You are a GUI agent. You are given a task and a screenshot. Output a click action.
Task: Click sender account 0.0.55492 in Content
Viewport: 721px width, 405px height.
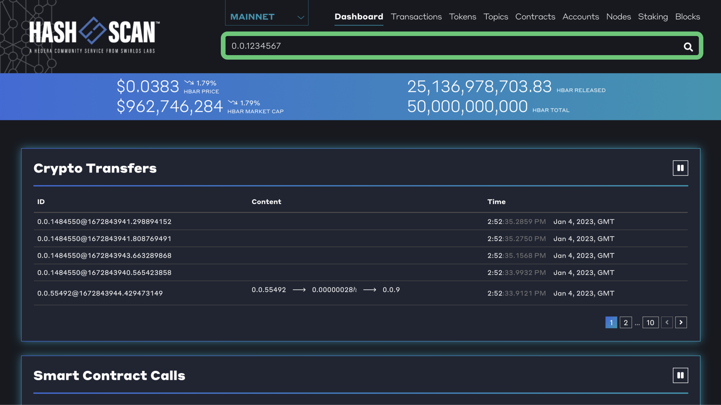click(268, 290)
